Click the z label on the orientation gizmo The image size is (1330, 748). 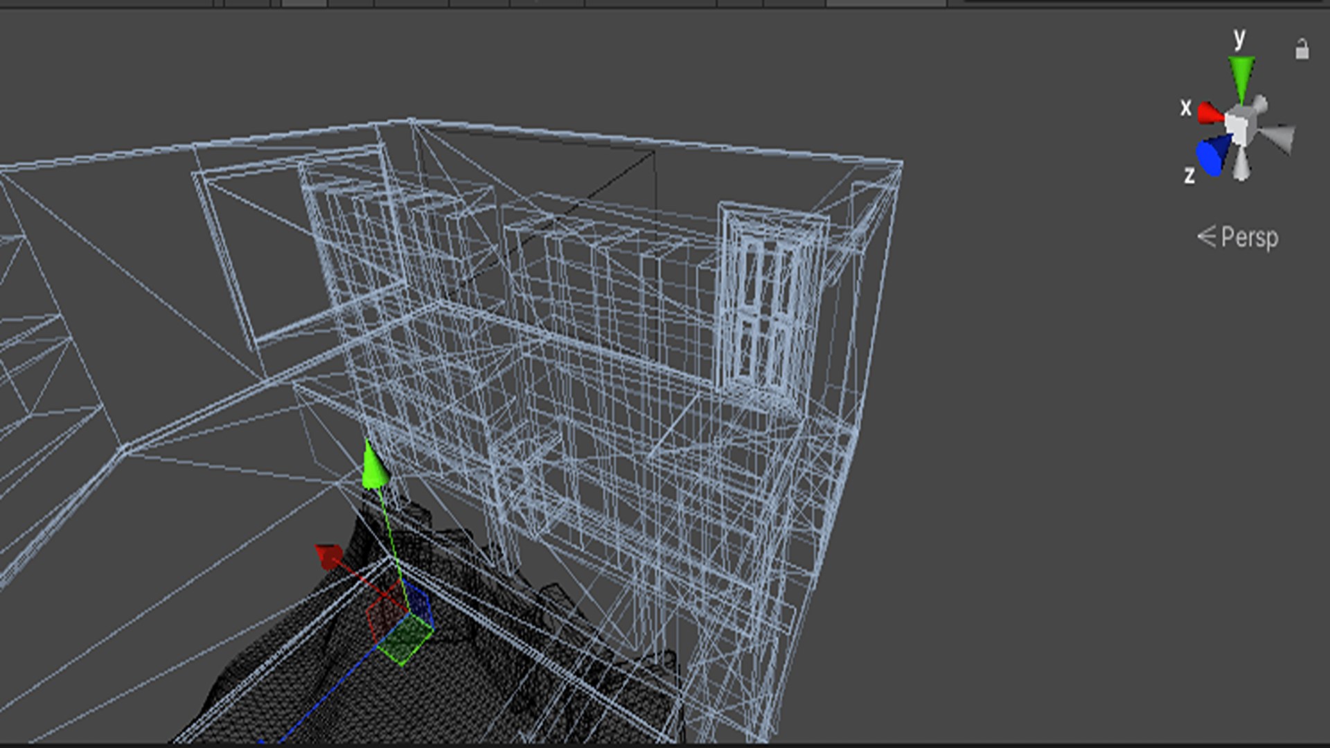coord(1189,175)
